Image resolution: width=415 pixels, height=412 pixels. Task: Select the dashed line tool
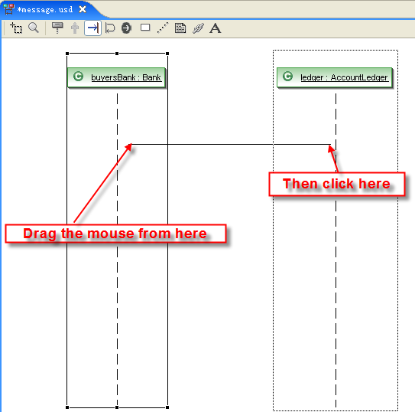pyautogui.click(x=163, y=28)
